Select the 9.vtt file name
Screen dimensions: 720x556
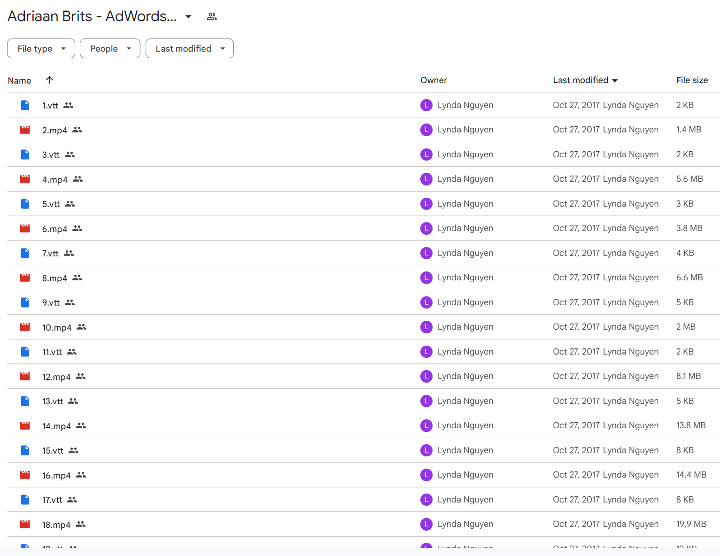tap(51, 303)
